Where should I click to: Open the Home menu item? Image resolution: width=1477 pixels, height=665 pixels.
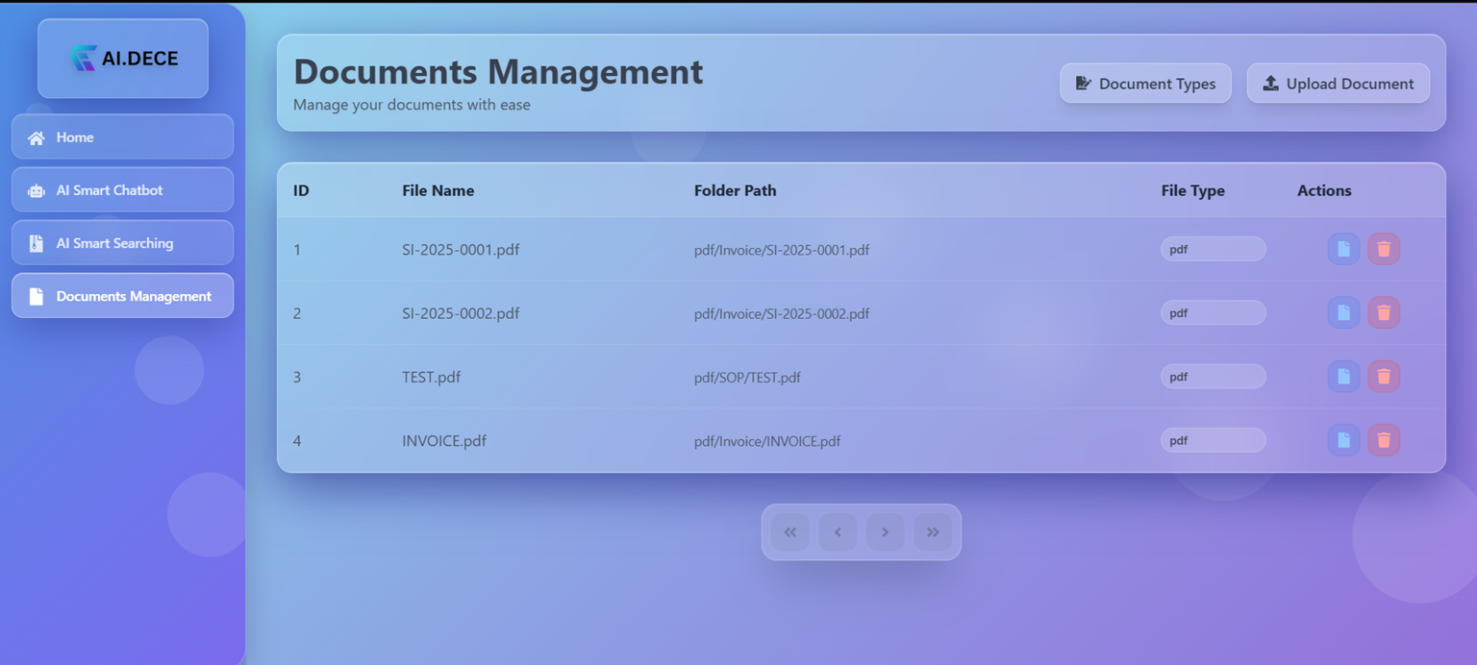point(122,137)
